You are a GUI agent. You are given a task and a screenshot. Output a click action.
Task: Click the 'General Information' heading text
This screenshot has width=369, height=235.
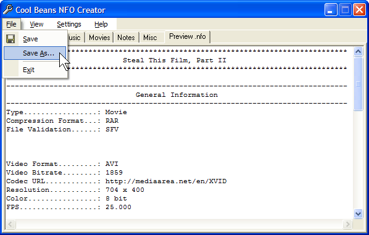[x=176, y=95]
